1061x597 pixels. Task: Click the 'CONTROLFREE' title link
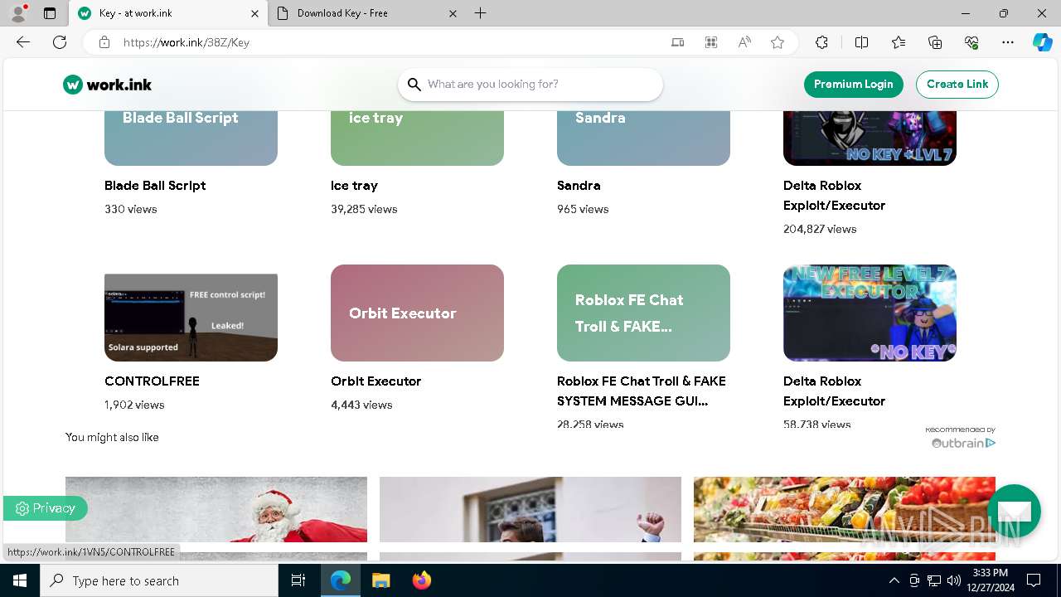pos(152,381)
